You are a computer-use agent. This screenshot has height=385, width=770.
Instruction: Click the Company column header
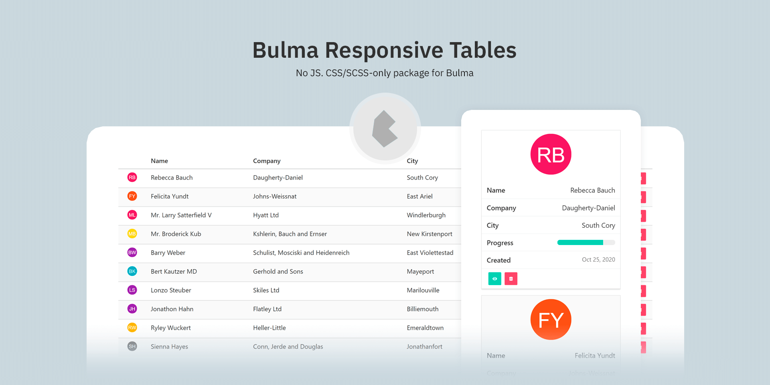267,161
